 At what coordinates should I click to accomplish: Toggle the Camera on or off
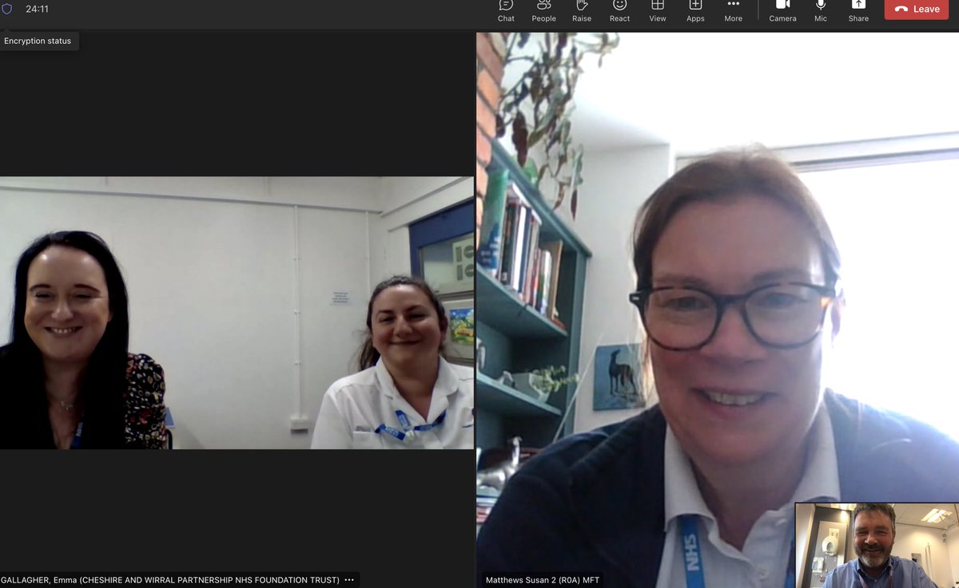click(782, 11)
